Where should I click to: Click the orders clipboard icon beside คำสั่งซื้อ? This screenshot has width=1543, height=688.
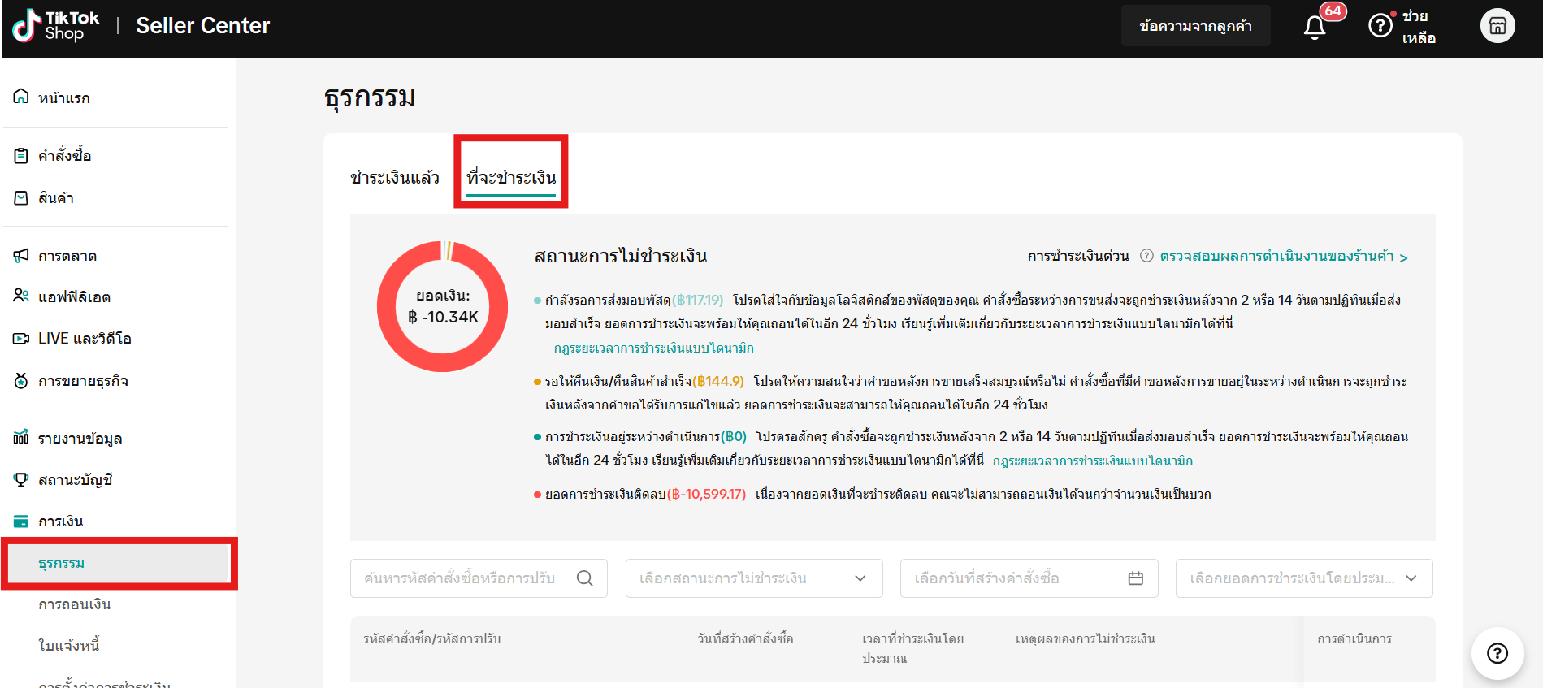coord(21,155)
